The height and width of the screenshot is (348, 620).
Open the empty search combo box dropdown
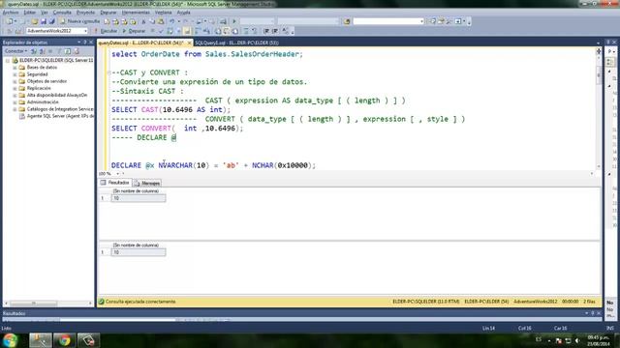[422, 21]
